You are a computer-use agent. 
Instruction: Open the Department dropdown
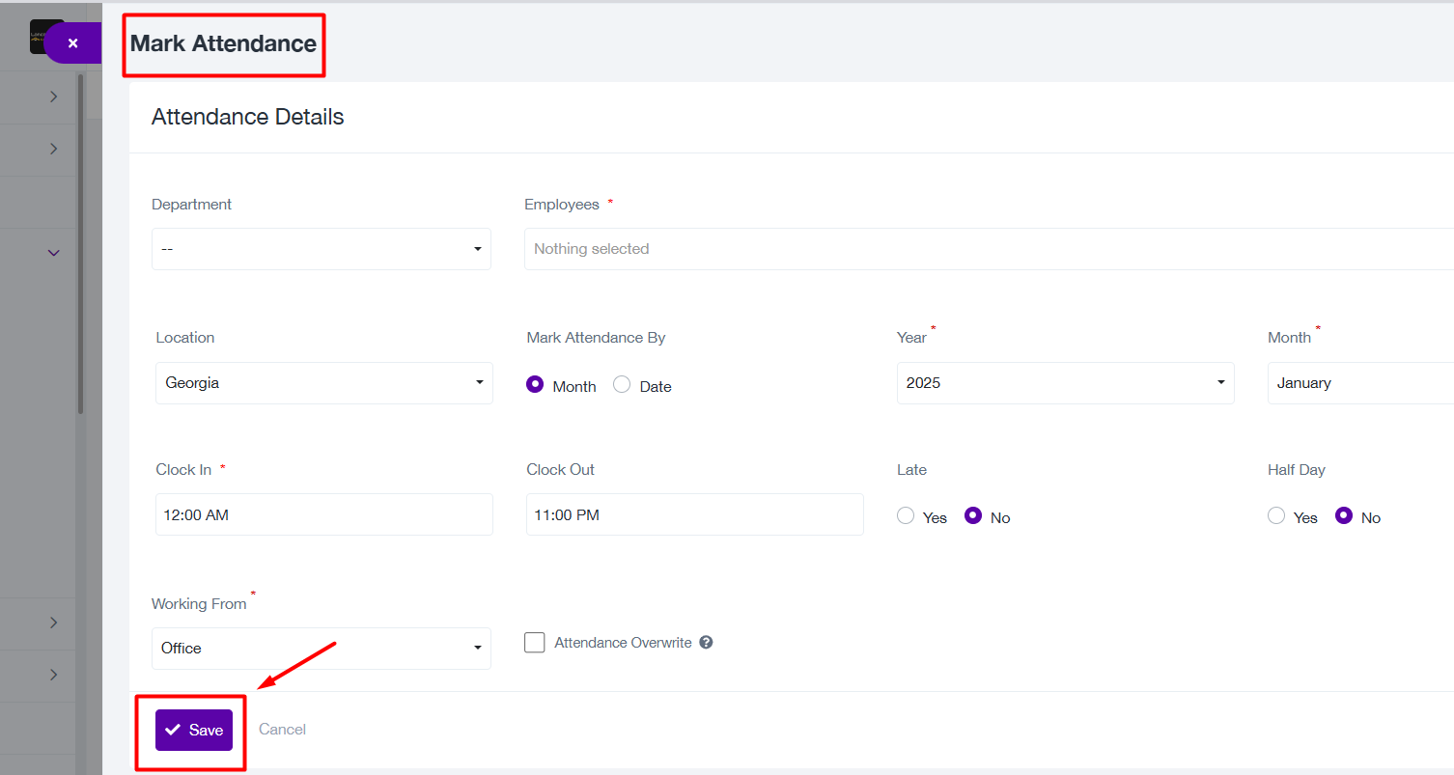click(x=322, y=249)
